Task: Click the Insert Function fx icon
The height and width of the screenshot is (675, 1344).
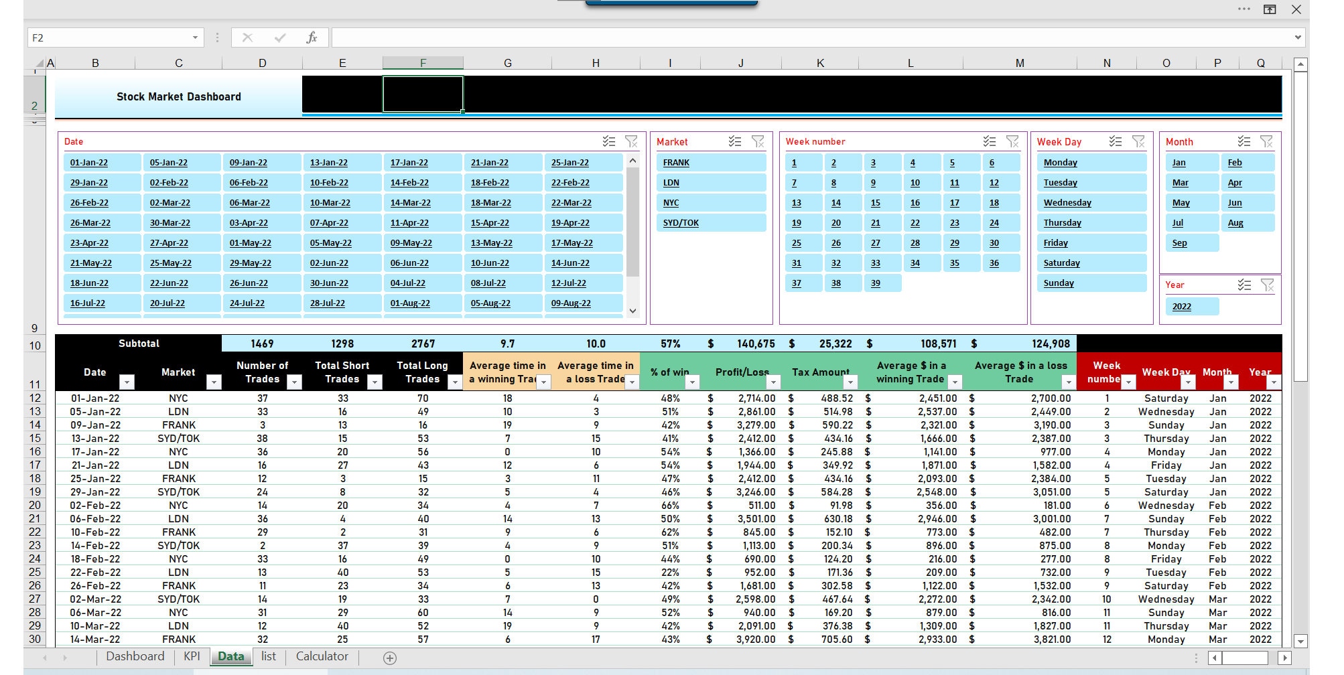Action: point(310,37)
